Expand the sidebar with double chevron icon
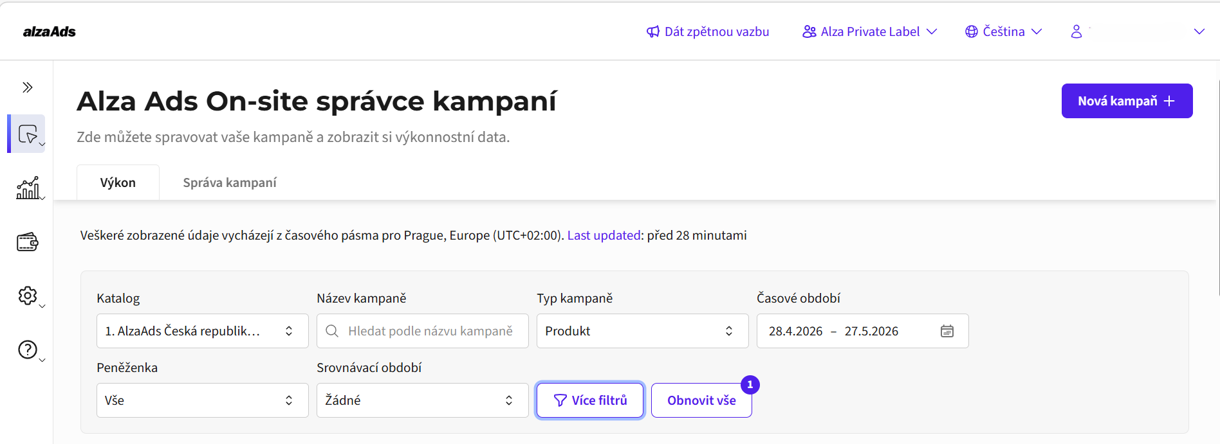Screen dimensions: 1220x444 (27, 87)
